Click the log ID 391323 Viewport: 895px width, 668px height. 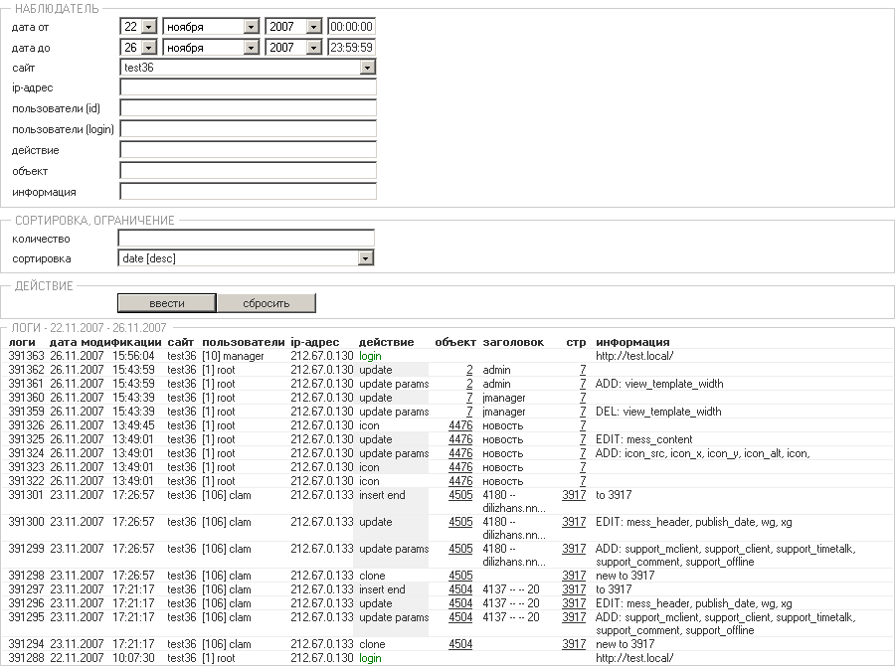tap(26, 467)
